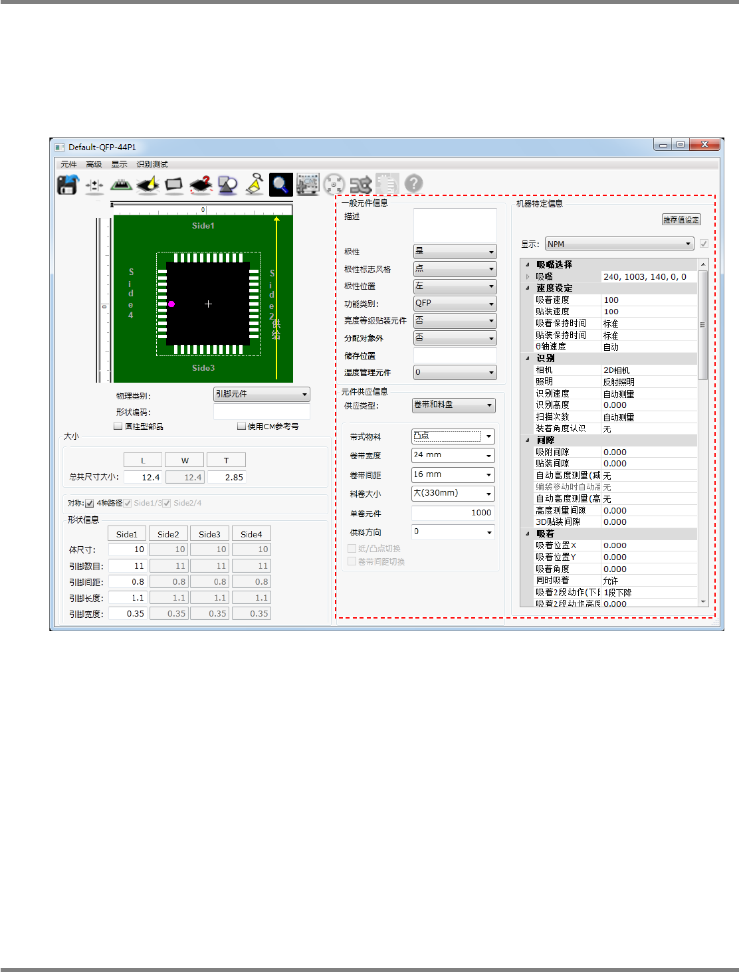Open the 元件 menu
The height and width of the screenshot is (972, 739).
coord(68,164)
